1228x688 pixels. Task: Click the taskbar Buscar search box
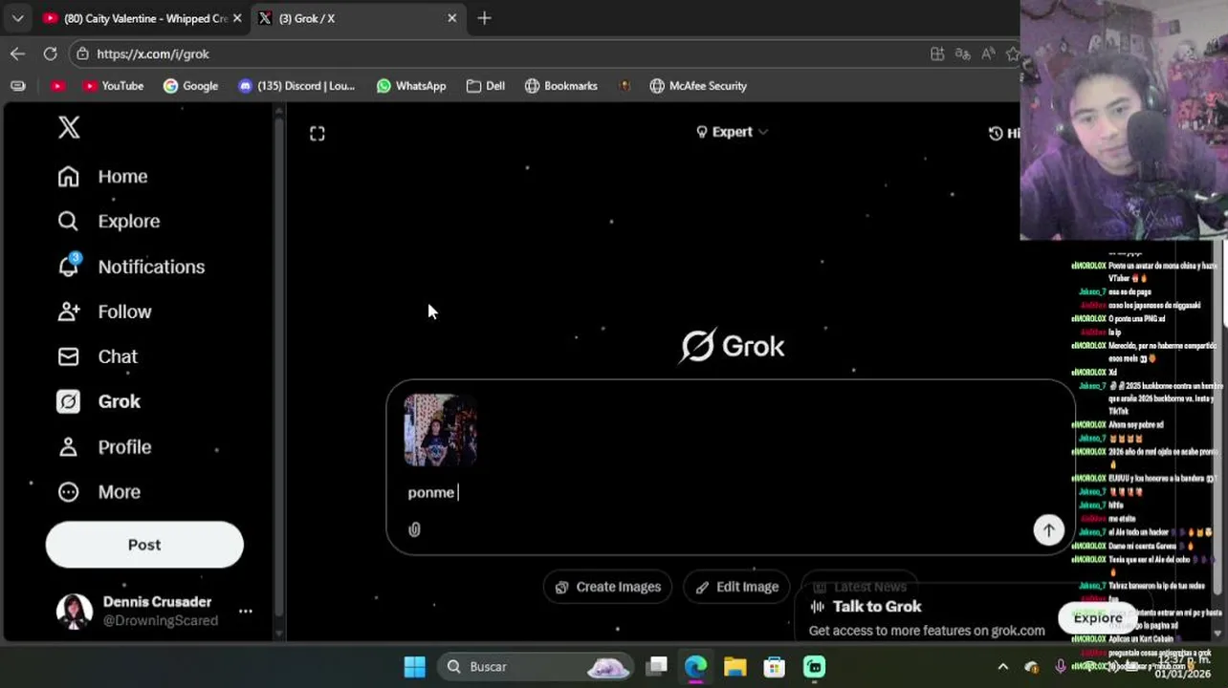[x=537, y=667]
